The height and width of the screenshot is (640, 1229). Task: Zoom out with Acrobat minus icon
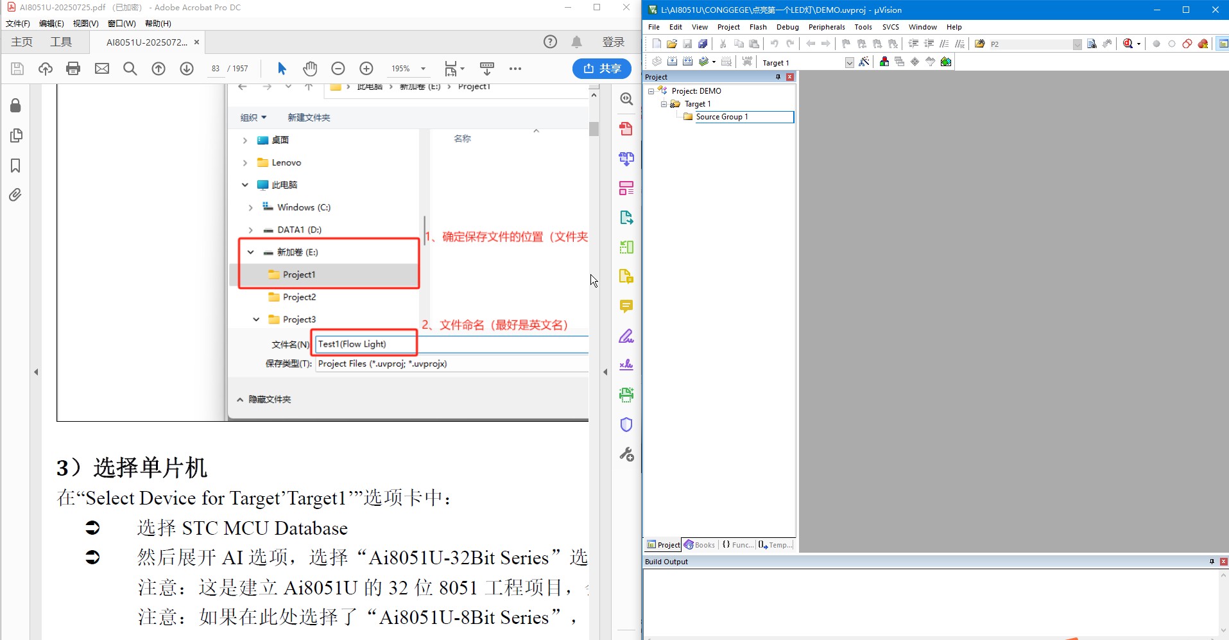click(x=338, y=68)
